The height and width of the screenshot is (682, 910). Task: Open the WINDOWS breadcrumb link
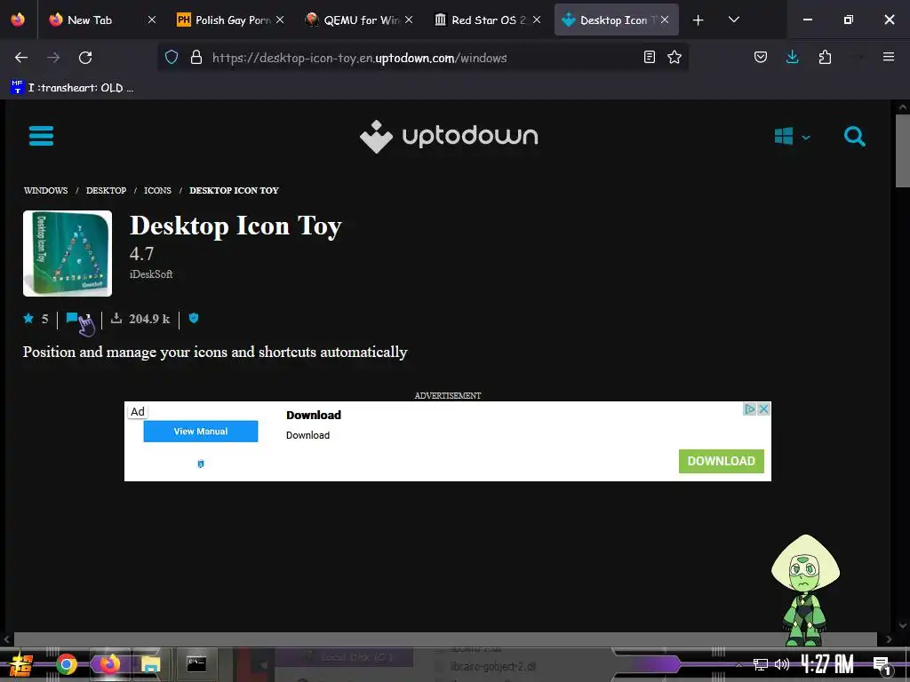(46, 190)
